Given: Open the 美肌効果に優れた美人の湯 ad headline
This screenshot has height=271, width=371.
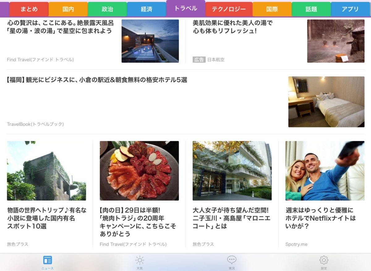Looking at the screenshot, I should 233,27.
